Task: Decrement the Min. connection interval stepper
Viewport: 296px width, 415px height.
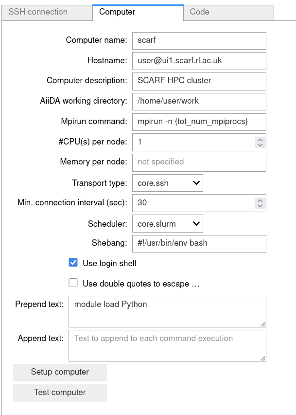Action: (x=261, y=206)
